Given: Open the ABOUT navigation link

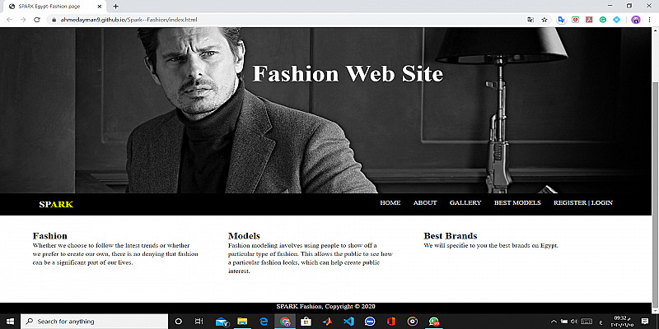Looking at the screenshot, I should 425,202.
